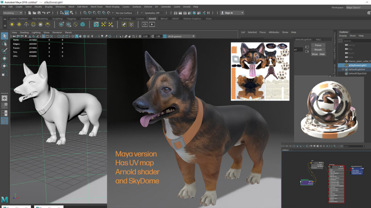Image resolution: width=371 pixels, height=208 pixels.
Task: Choose the Lasso Select tool
Action: [x=4, y=43]
